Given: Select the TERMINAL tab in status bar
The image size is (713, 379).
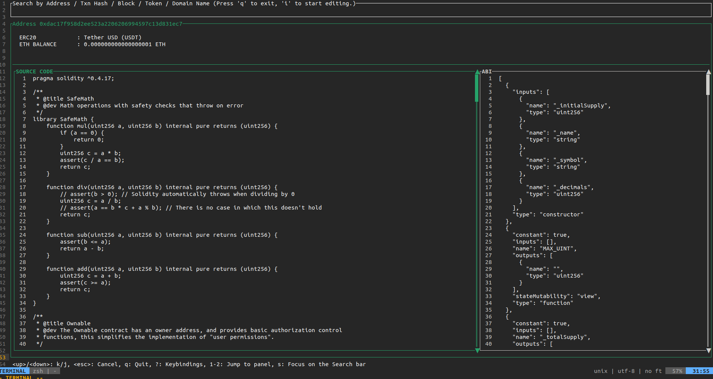Looking at the screenshot, I should pos(14,371).
